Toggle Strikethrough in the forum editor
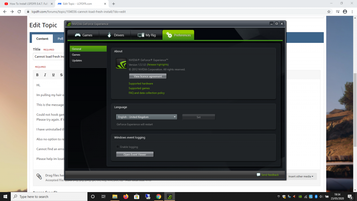 [x=61, y=75]
